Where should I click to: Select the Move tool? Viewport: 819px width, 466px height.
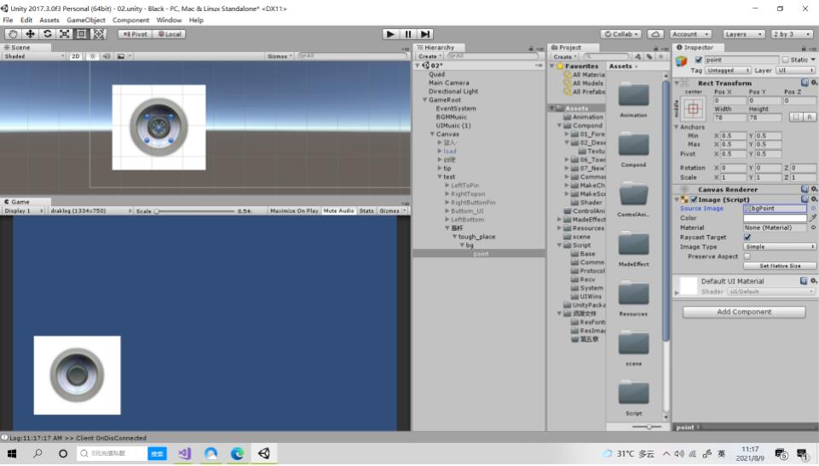[30, 34]
